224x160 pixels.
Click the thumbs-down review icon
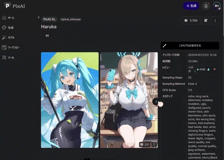pos(215,69)
